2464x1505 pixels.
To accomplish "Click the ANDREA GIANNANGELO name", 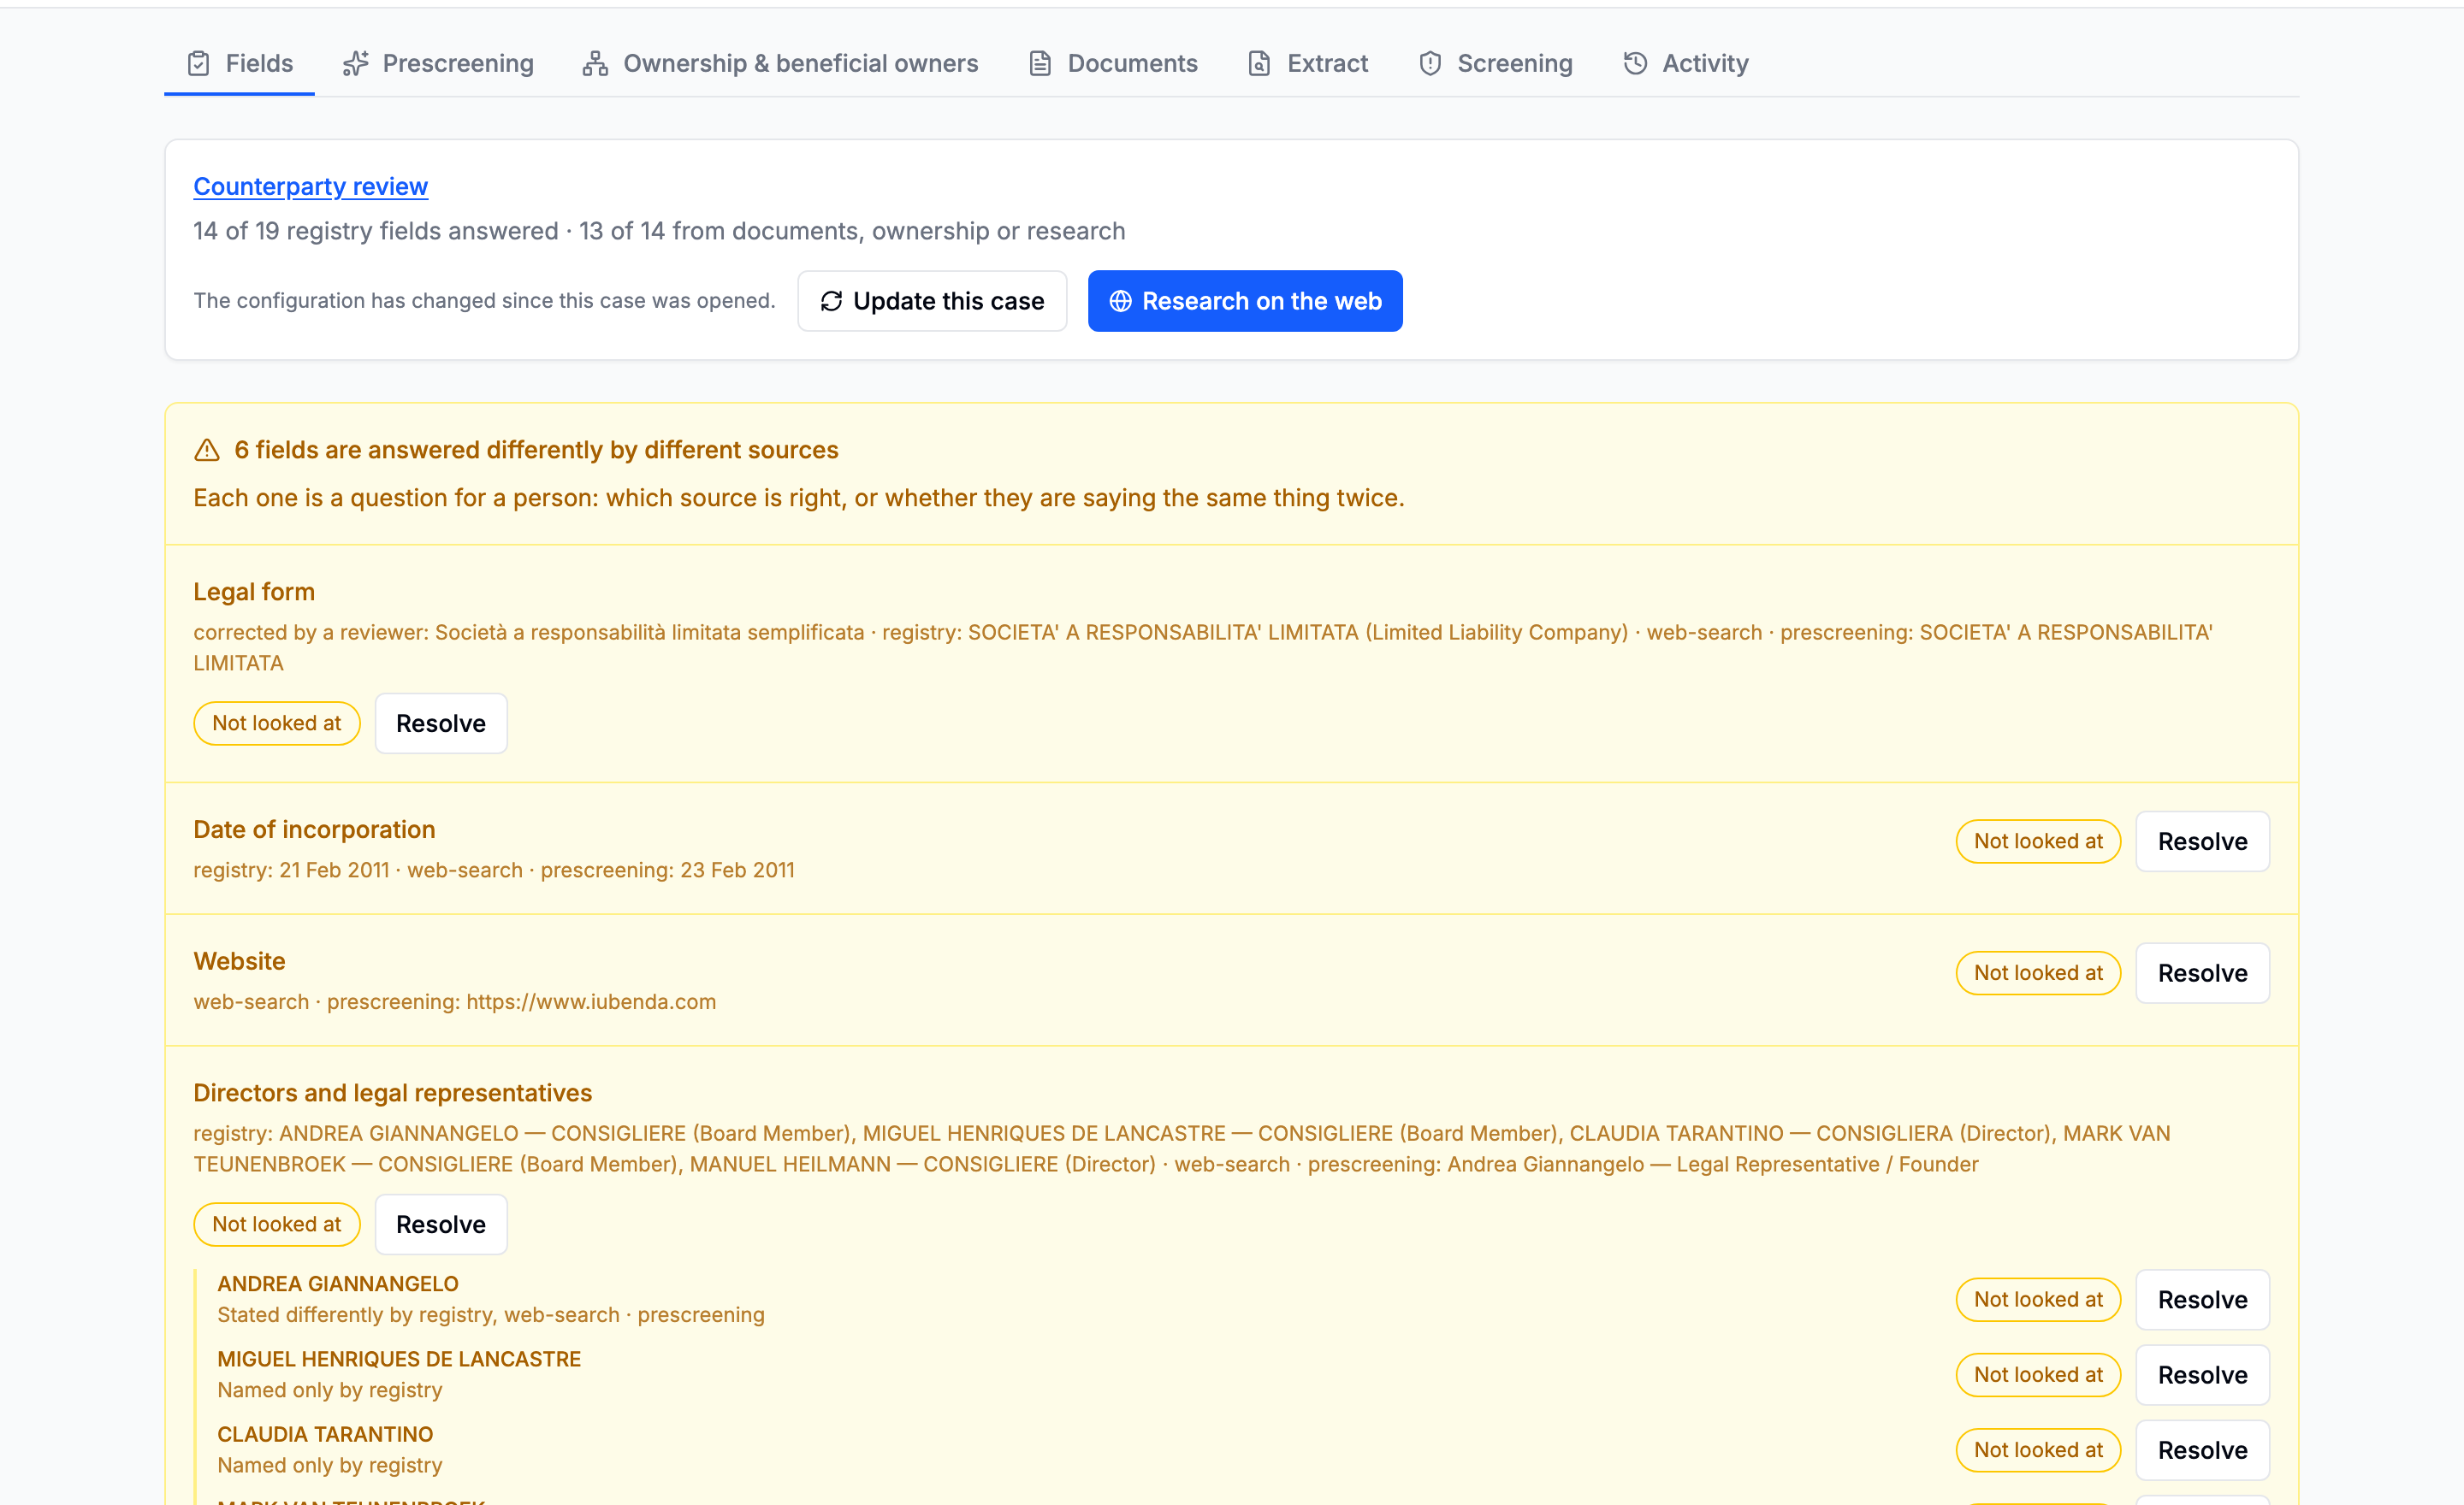I will [338, 1284].
